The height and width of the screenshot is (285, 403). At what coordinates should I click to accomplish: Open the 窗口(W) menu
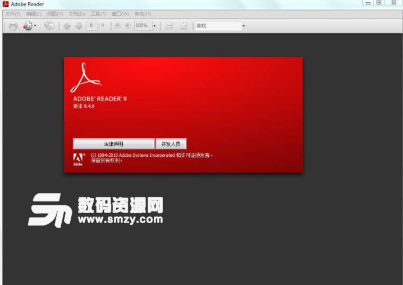click(x=121, y=13)
